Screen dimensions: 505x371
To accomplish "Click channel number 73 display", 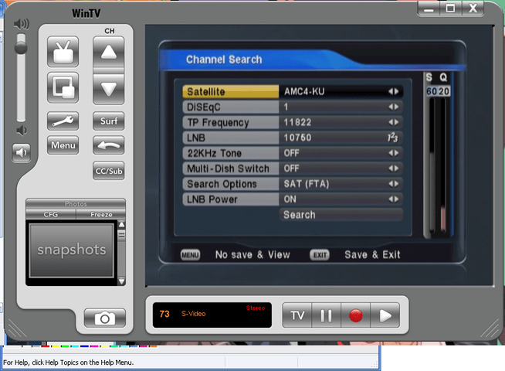I will click(164, 314).
